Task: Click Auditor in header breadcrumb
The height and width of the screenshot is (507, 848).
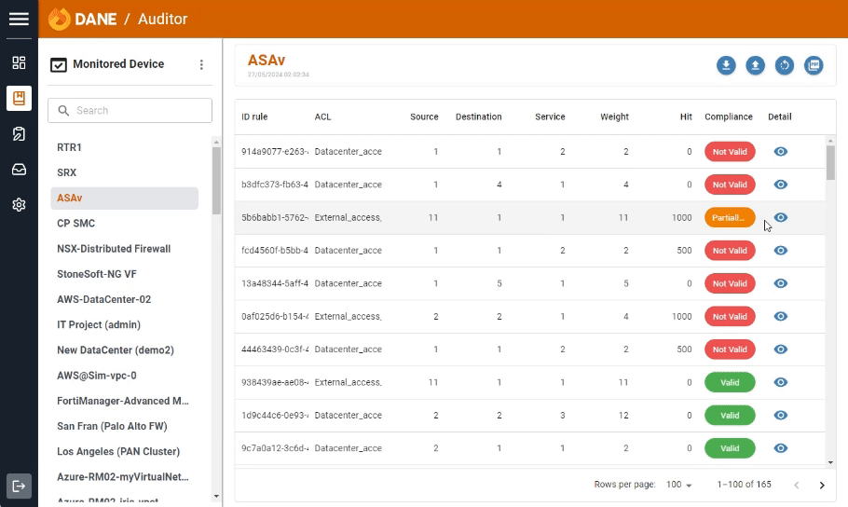Action: (162, 19)
